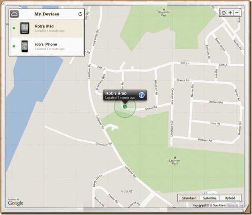The image size is (252, 215).
Task: Switch map to Hybrid view
Action: [230, 198]
